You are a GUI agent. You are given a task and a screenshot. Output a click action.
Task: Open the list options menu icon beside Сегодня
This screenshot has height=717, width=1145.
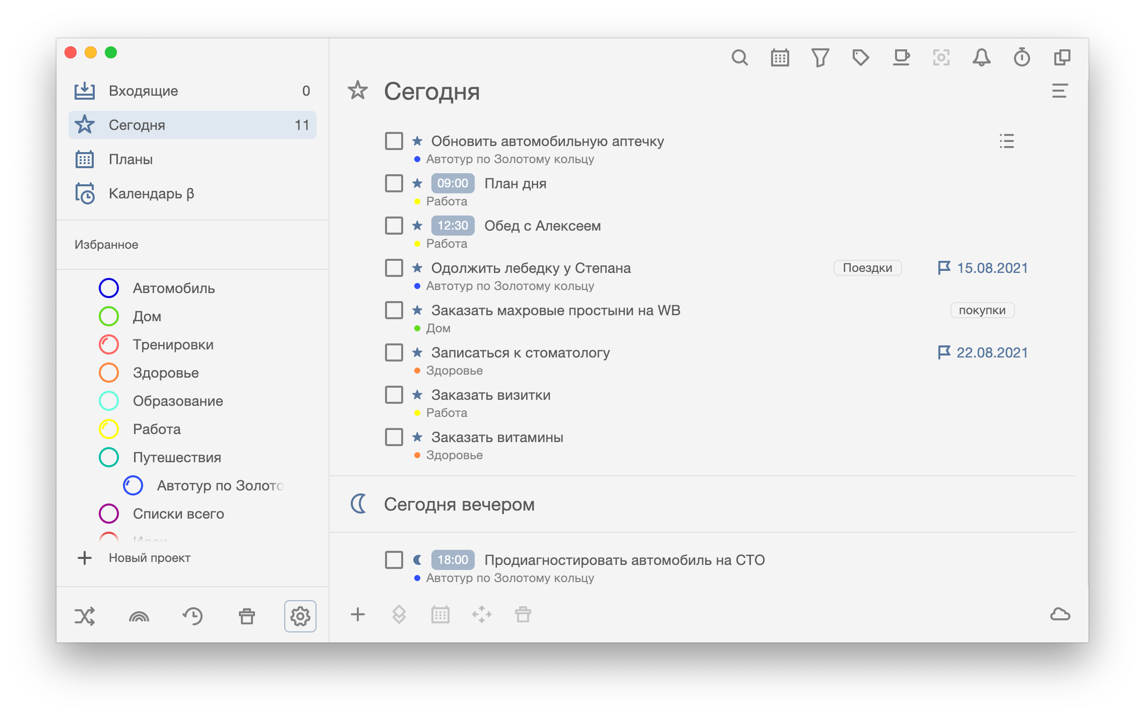point(1059,91)
